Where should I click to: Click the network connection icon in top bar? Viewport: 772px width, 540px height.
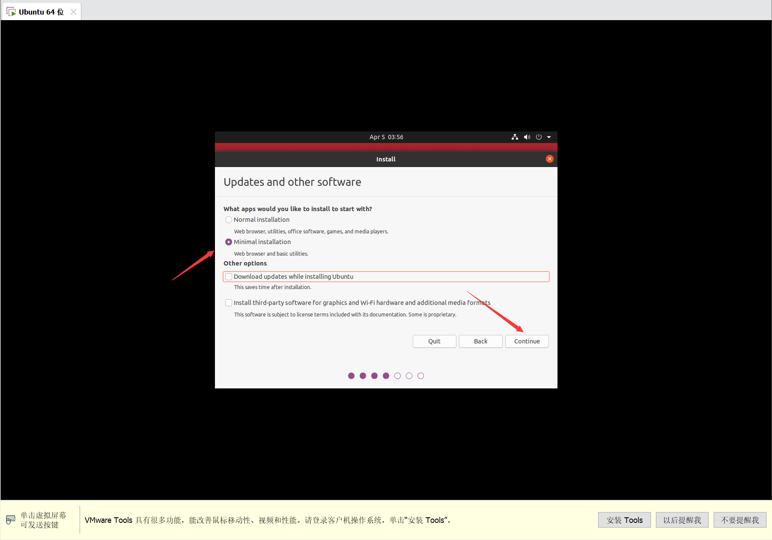515,137
